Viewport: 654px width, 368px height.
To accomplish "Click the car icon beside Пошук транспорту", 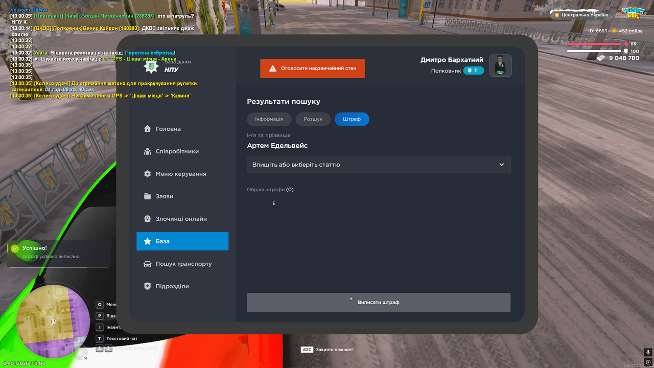I will pyautogui.click(x=147, y=264).
